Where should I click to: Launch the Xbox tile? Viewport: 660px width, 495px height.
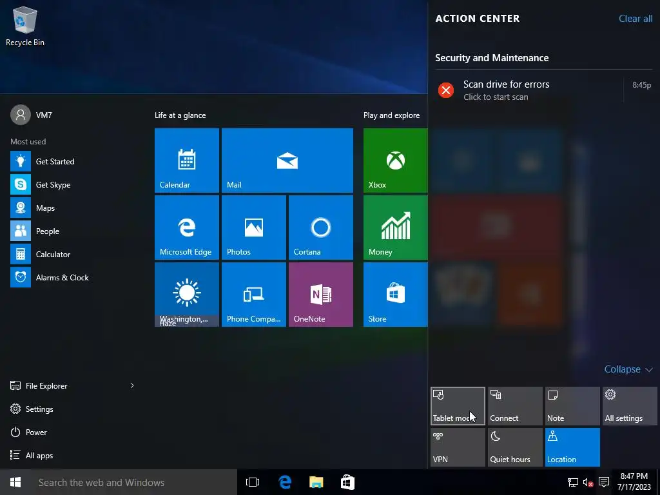pos(395,160)
